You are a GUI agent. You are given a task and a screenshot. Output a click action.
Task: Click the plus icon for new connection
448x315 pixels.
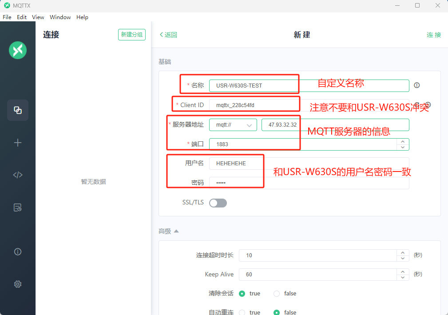18,143
